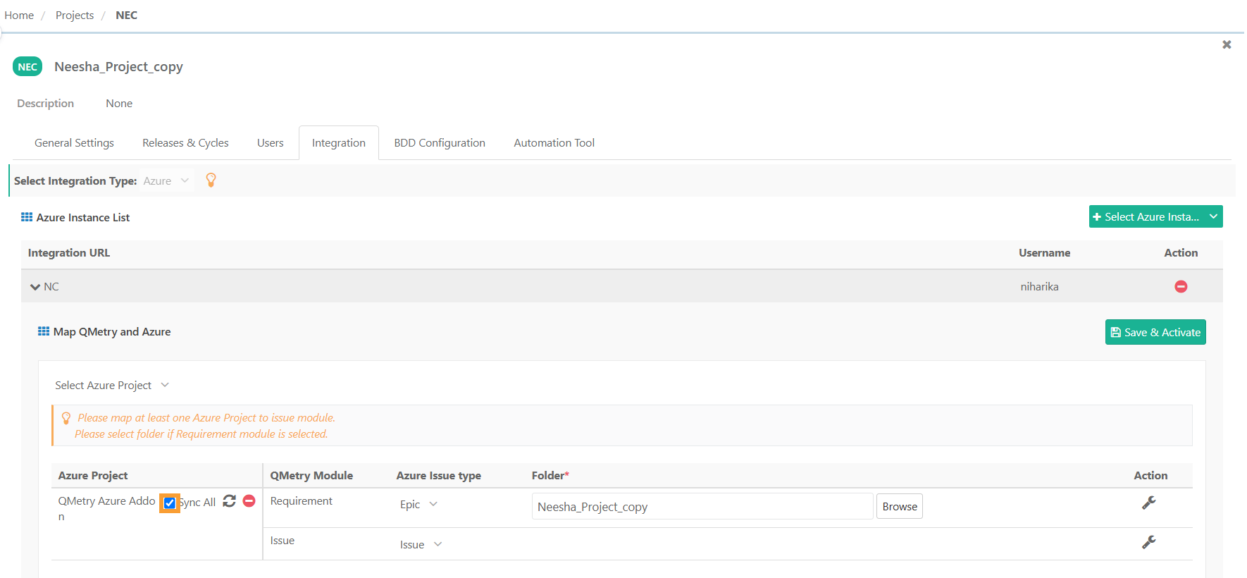
Task: Click the niharika username cell
Action: pos(1039,287)
